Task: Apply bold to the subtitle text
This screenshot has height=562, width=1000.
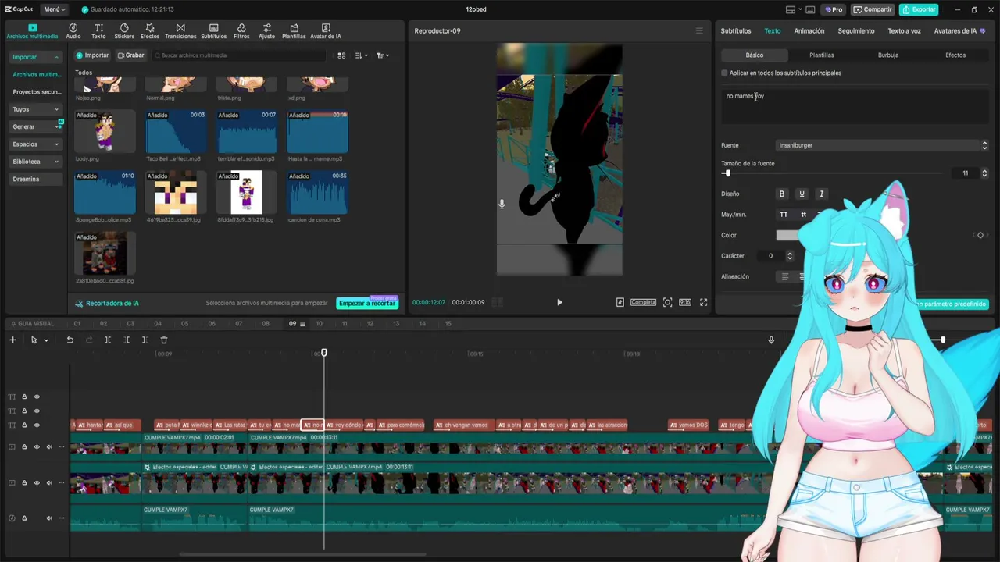Action: coord(781,194)
